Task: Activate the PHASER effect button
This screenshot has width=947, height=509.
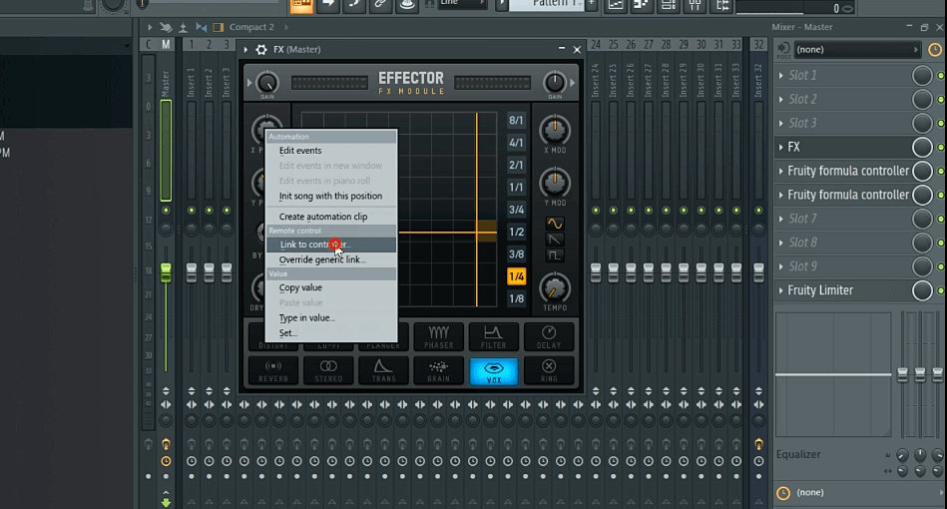Action: point(438,337)
